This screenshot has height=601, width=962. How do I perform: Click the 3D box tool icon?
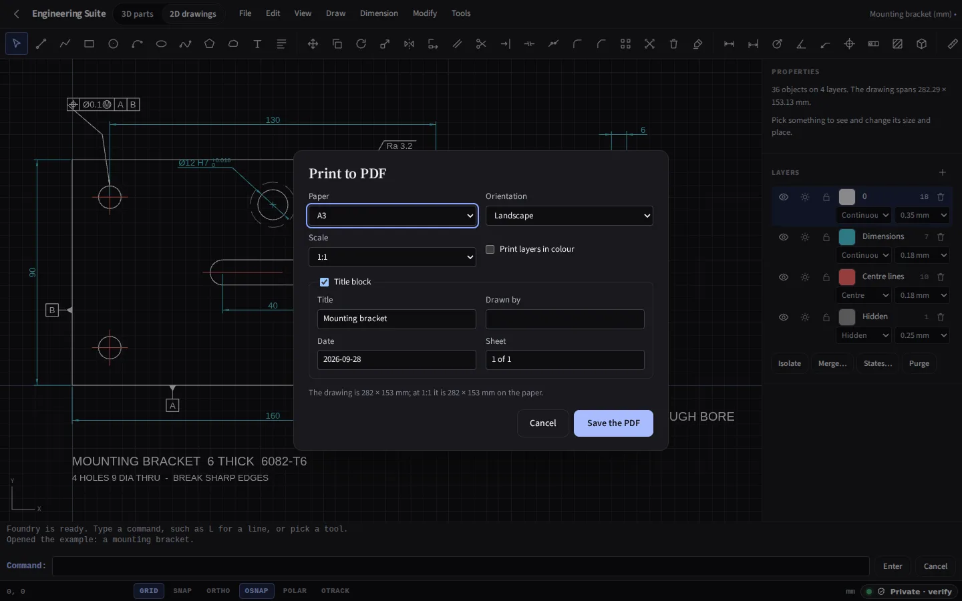(x=921, y=44)
